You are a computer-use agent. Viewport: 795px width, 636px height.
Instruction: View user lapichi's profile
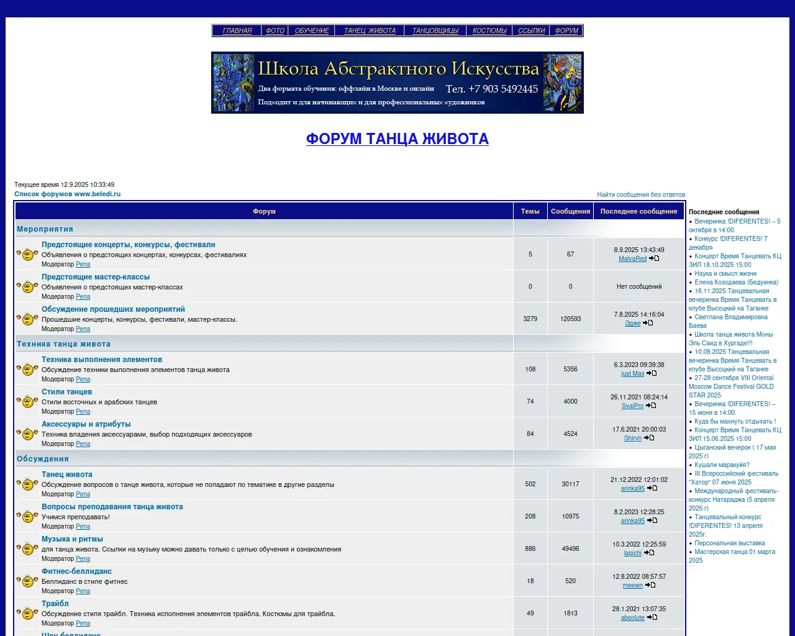pos(633,553)
